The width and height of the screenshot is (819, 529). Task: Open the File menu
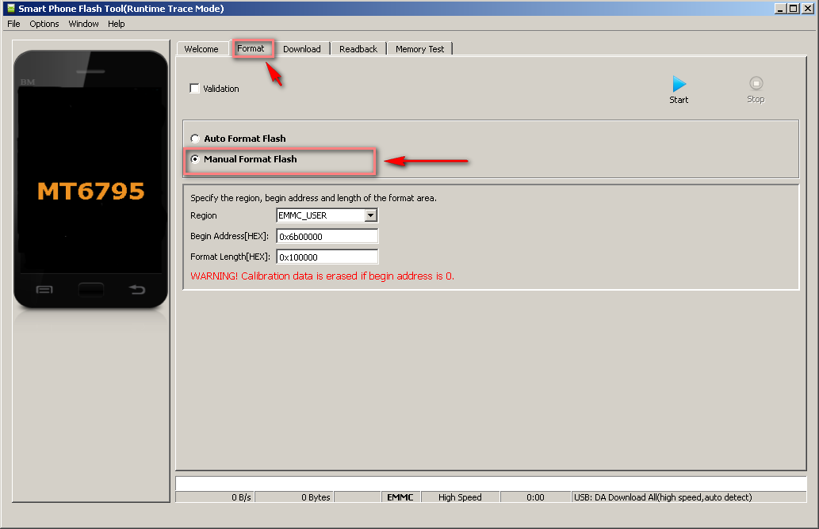[13, 24]
